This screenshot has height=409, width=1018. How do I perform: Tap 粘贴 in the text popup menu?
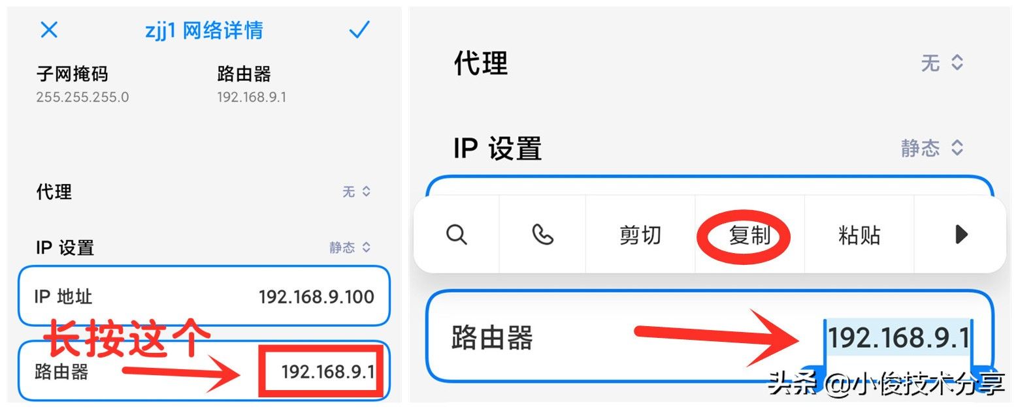pyautogui.click(x=859, y=235)
